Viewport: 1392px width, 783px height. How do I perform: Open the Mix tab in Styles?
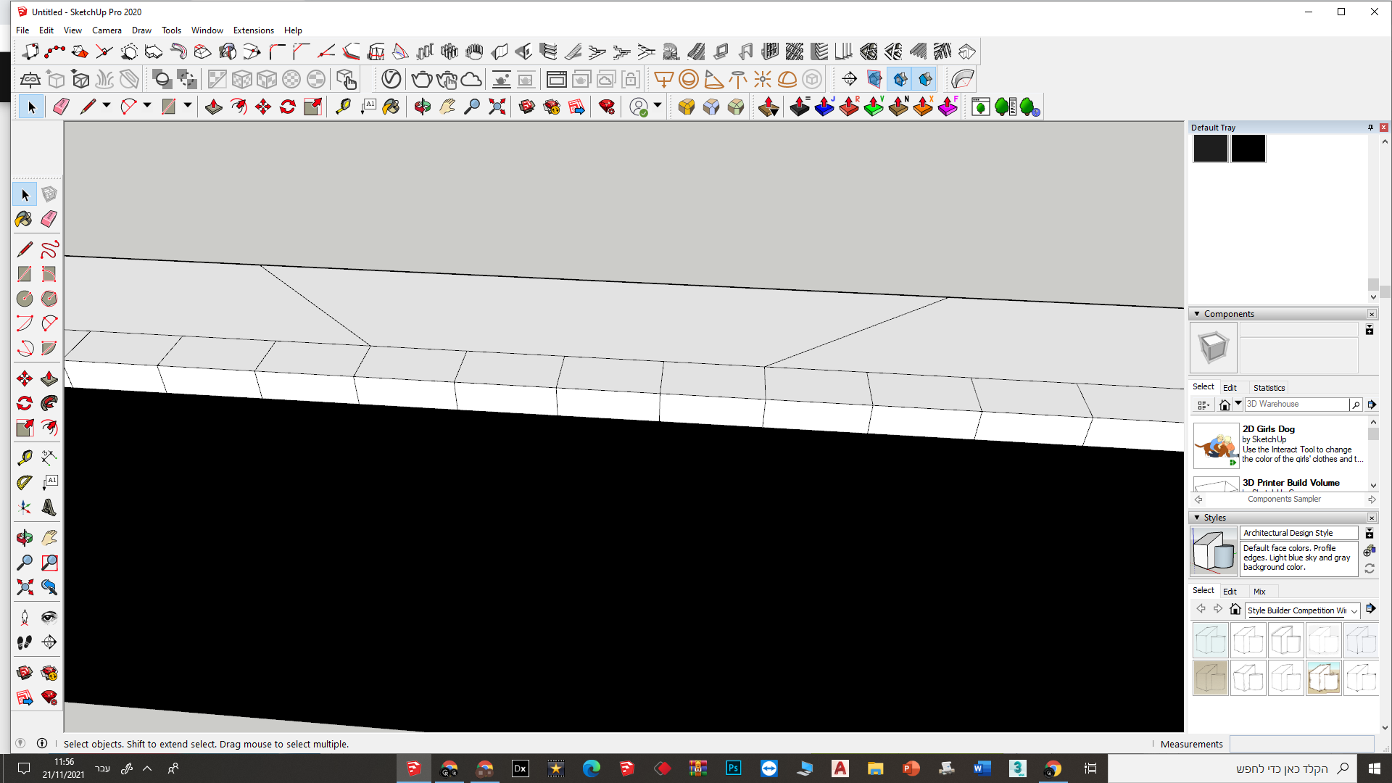pos(1259,592)
